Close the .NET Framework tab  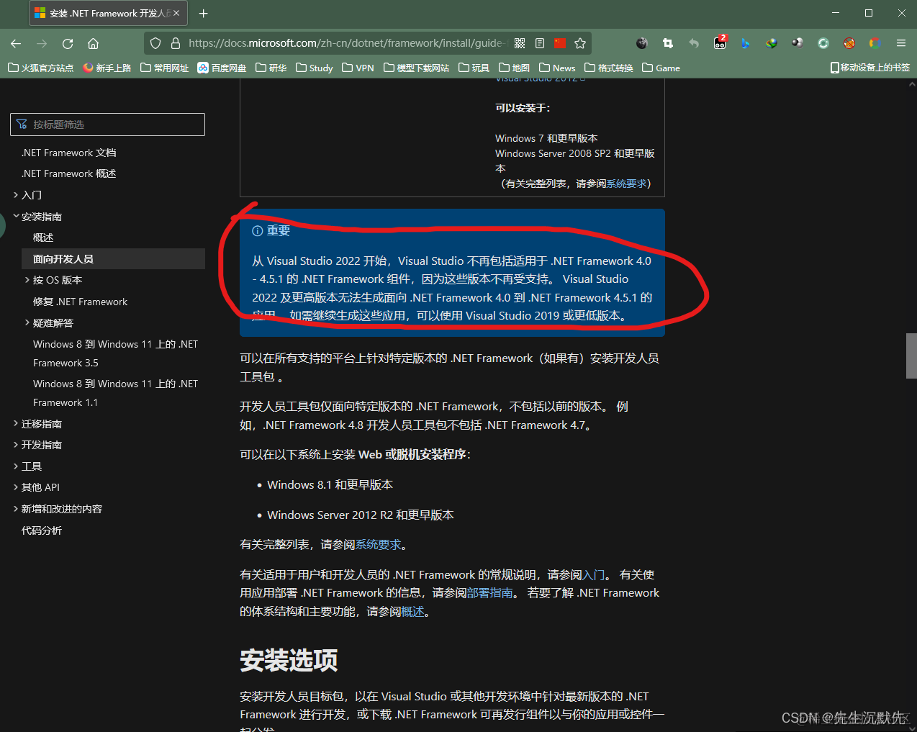coord(176,13)
